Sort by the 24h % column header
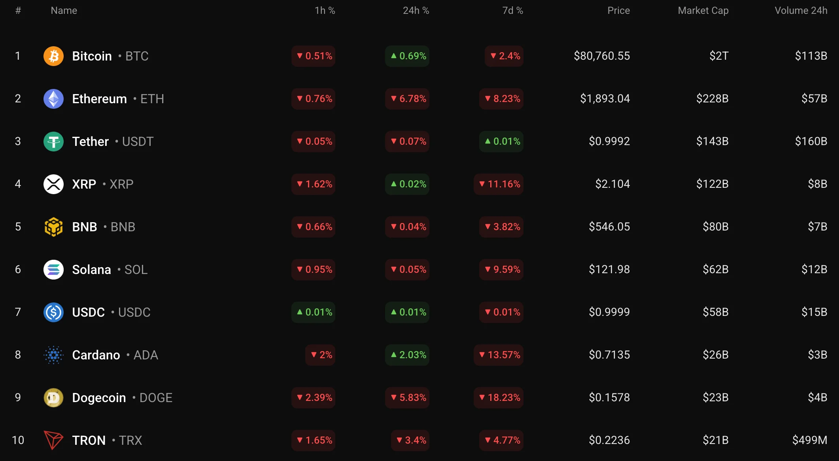 coord(416,11)
